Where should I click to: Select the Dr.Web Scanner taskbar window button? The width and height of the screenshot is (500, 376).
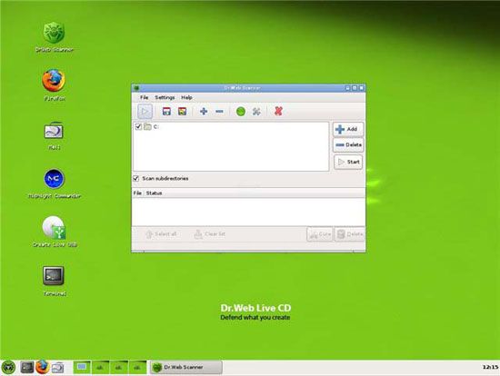[x=186, y=368]
